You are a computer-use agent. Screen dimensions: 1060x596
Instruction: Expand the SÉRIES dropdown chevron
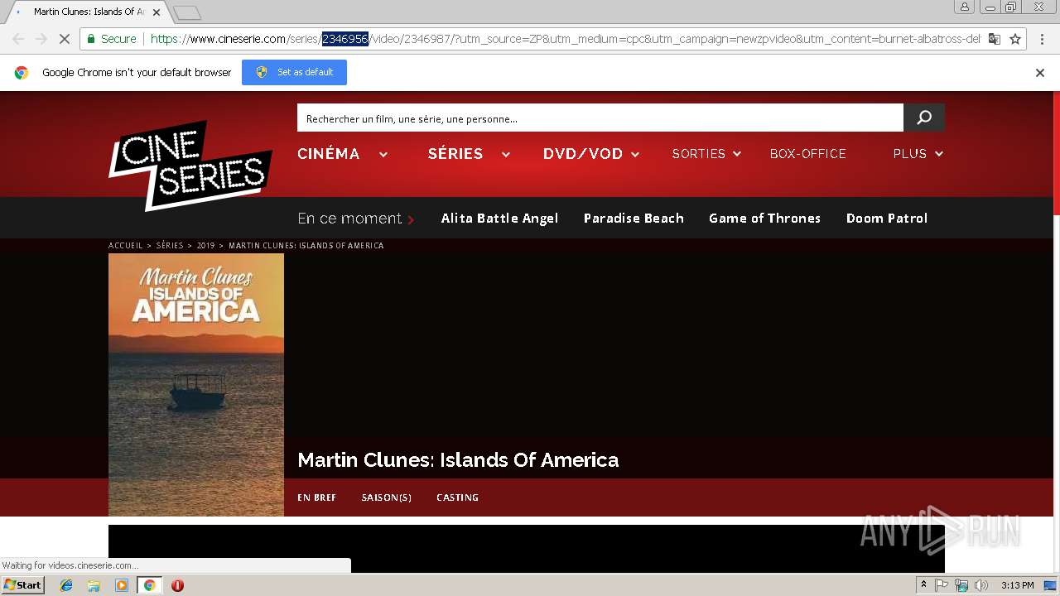505,154
